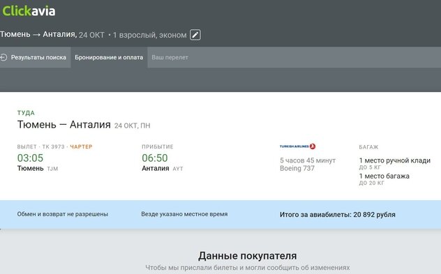
Task: Click 1 взрослый, эконом passenger text
Action: click(x=149, y=35)
